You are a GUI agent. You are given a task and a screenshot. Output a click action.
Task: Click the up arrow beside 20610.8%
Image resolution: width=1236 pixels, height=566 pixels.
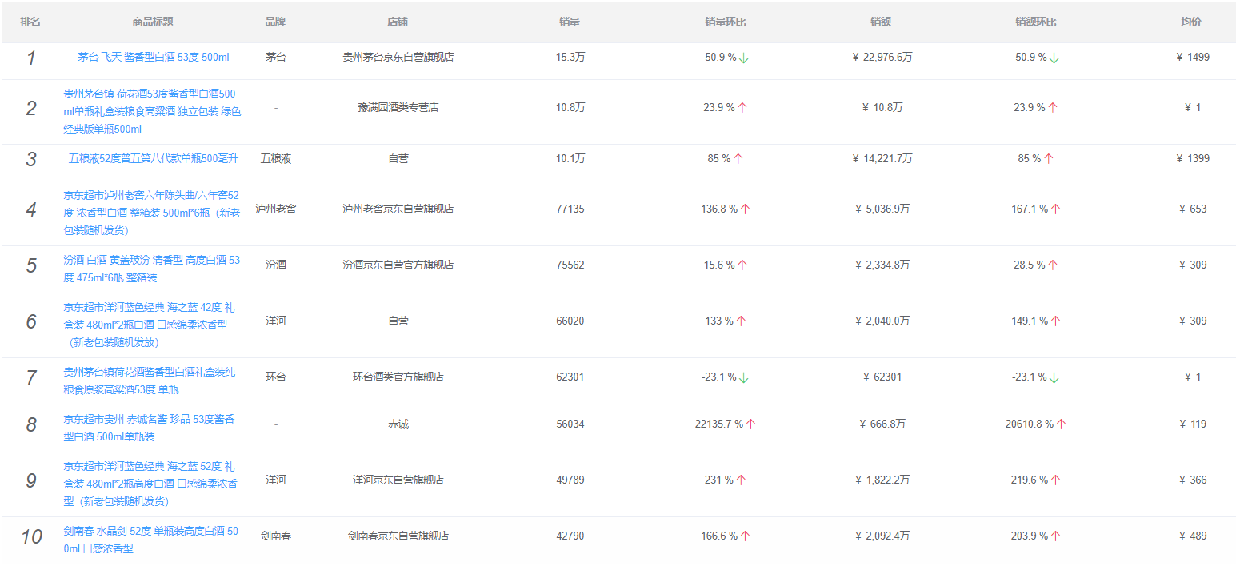(1061, 424)
